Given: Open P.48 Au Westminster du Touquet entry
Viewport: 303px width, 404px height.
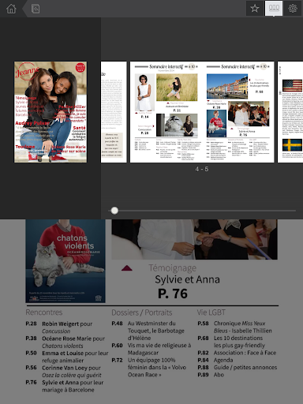Looking at the screenshot, I should pos(148,331).
